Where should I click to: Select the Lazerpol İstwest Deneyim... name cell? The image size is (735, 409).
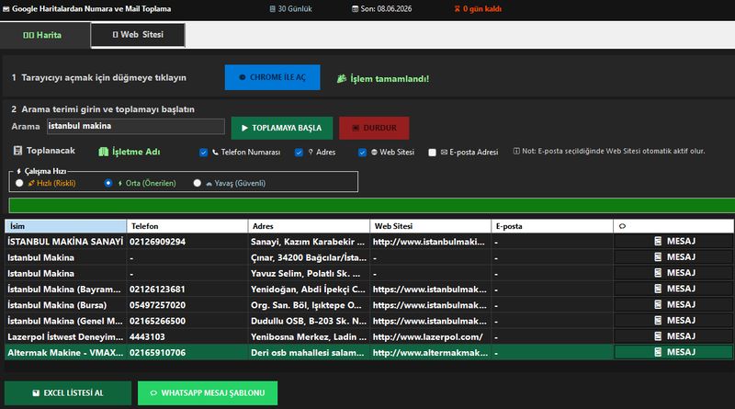tap(65, 337)
